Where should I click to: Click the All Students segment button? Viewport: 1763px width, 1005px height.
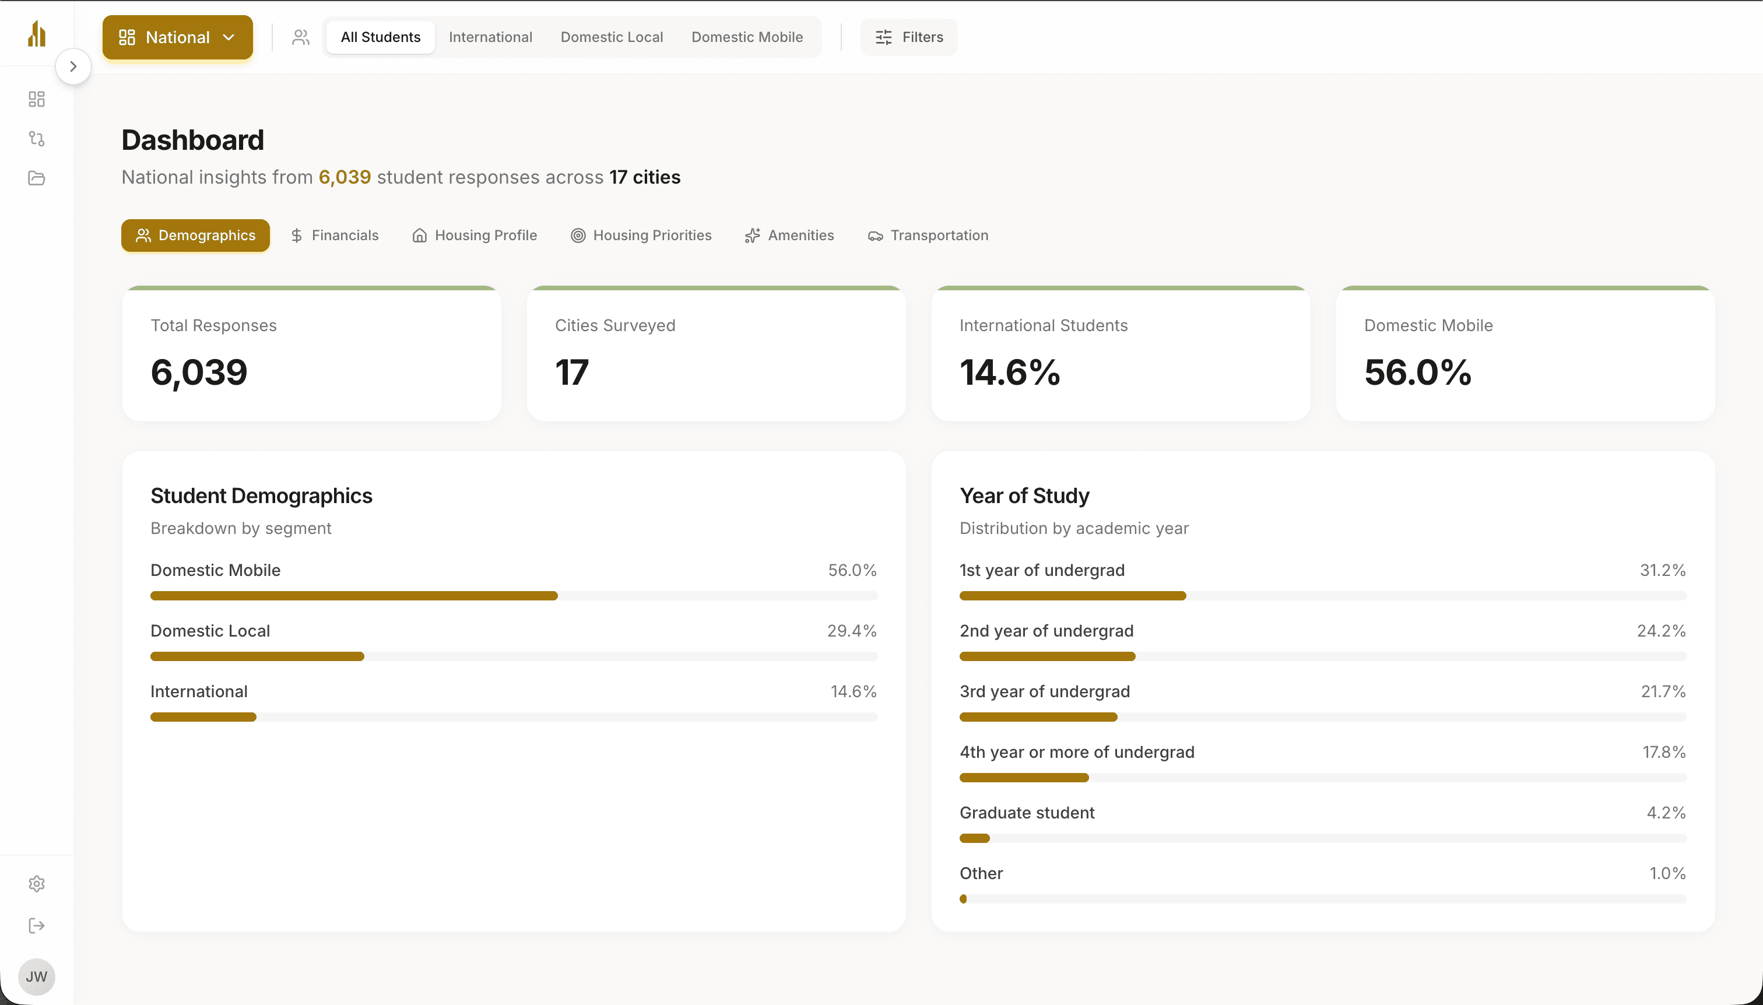(x=380, y=37)
